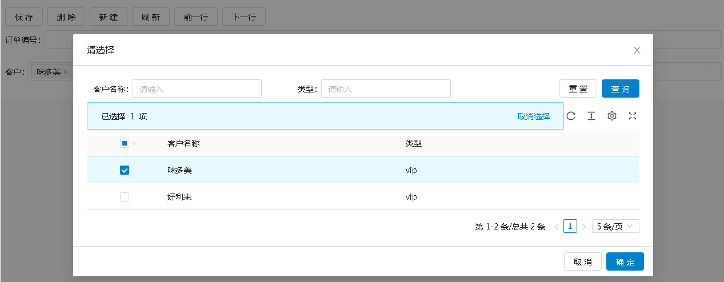Uncheck the 味多美 row checkbox
This screenshot has height=282, width=724.
tap(125, 170)
